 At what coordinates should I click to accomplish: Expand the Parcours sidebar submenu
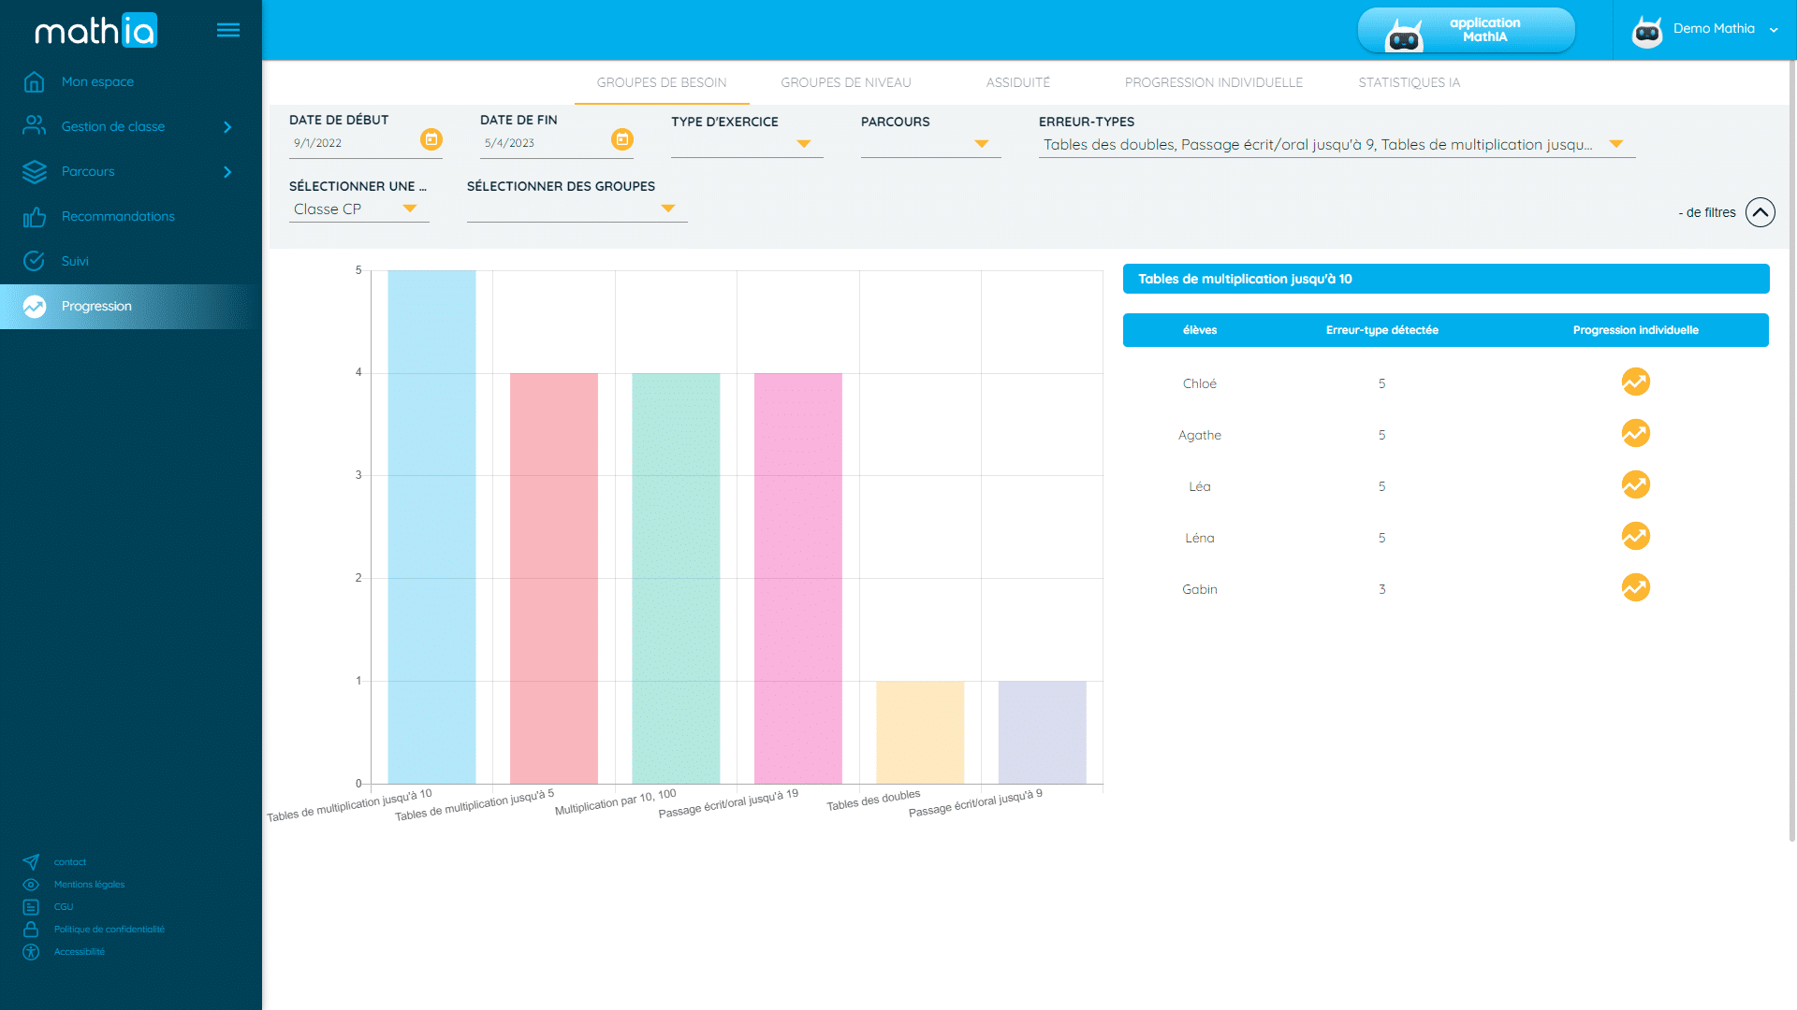(x=227, y=172)
